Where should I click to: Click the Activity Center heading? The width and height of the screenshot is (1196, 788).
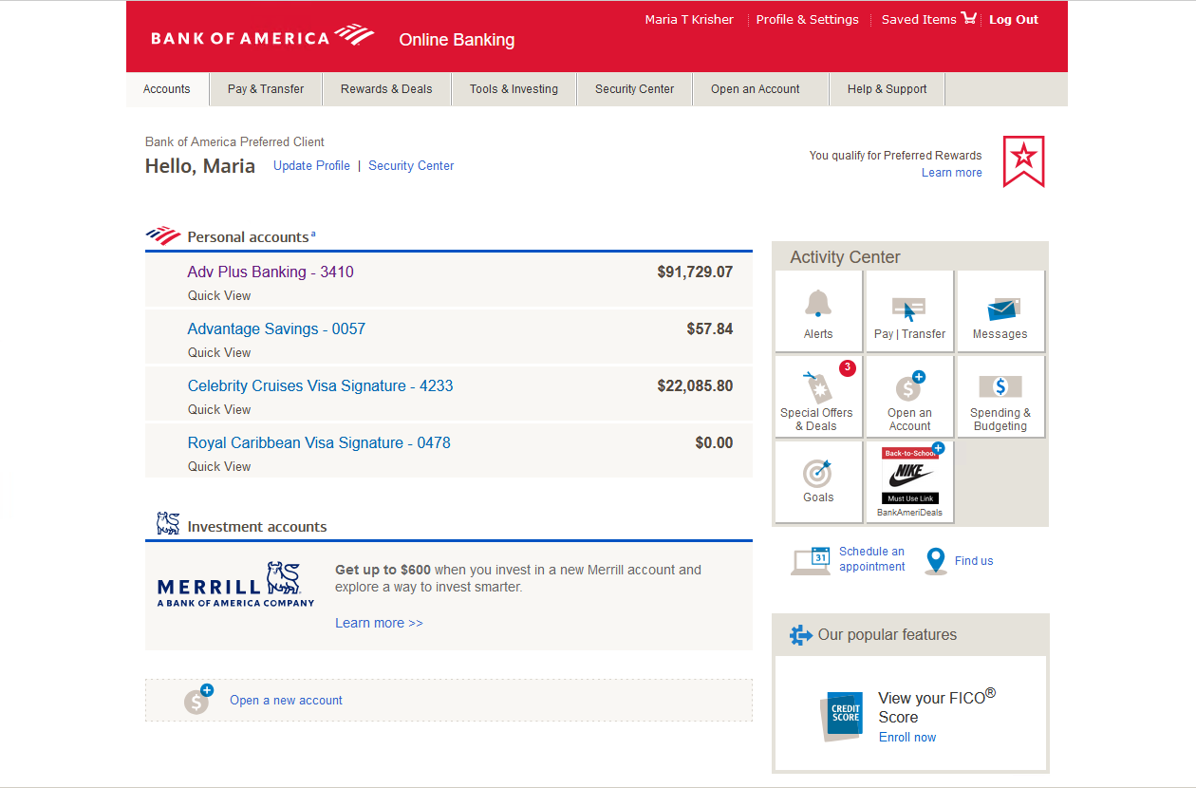845,257
